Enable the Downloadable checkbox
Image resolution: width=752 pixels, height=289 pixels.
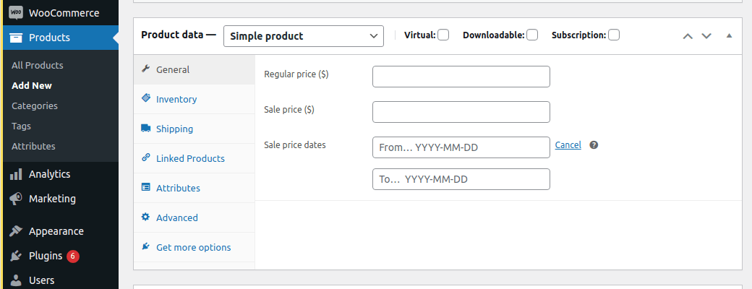532,35
